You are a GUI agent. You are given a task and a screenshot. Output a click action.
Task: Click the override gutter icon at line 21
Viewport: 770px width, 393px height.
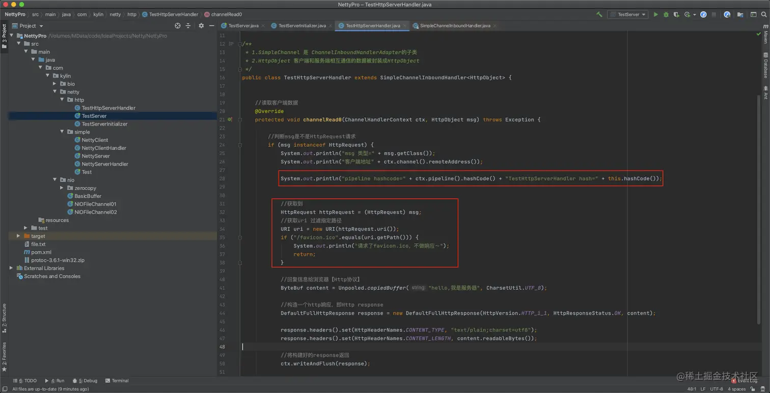coord(230,119)
